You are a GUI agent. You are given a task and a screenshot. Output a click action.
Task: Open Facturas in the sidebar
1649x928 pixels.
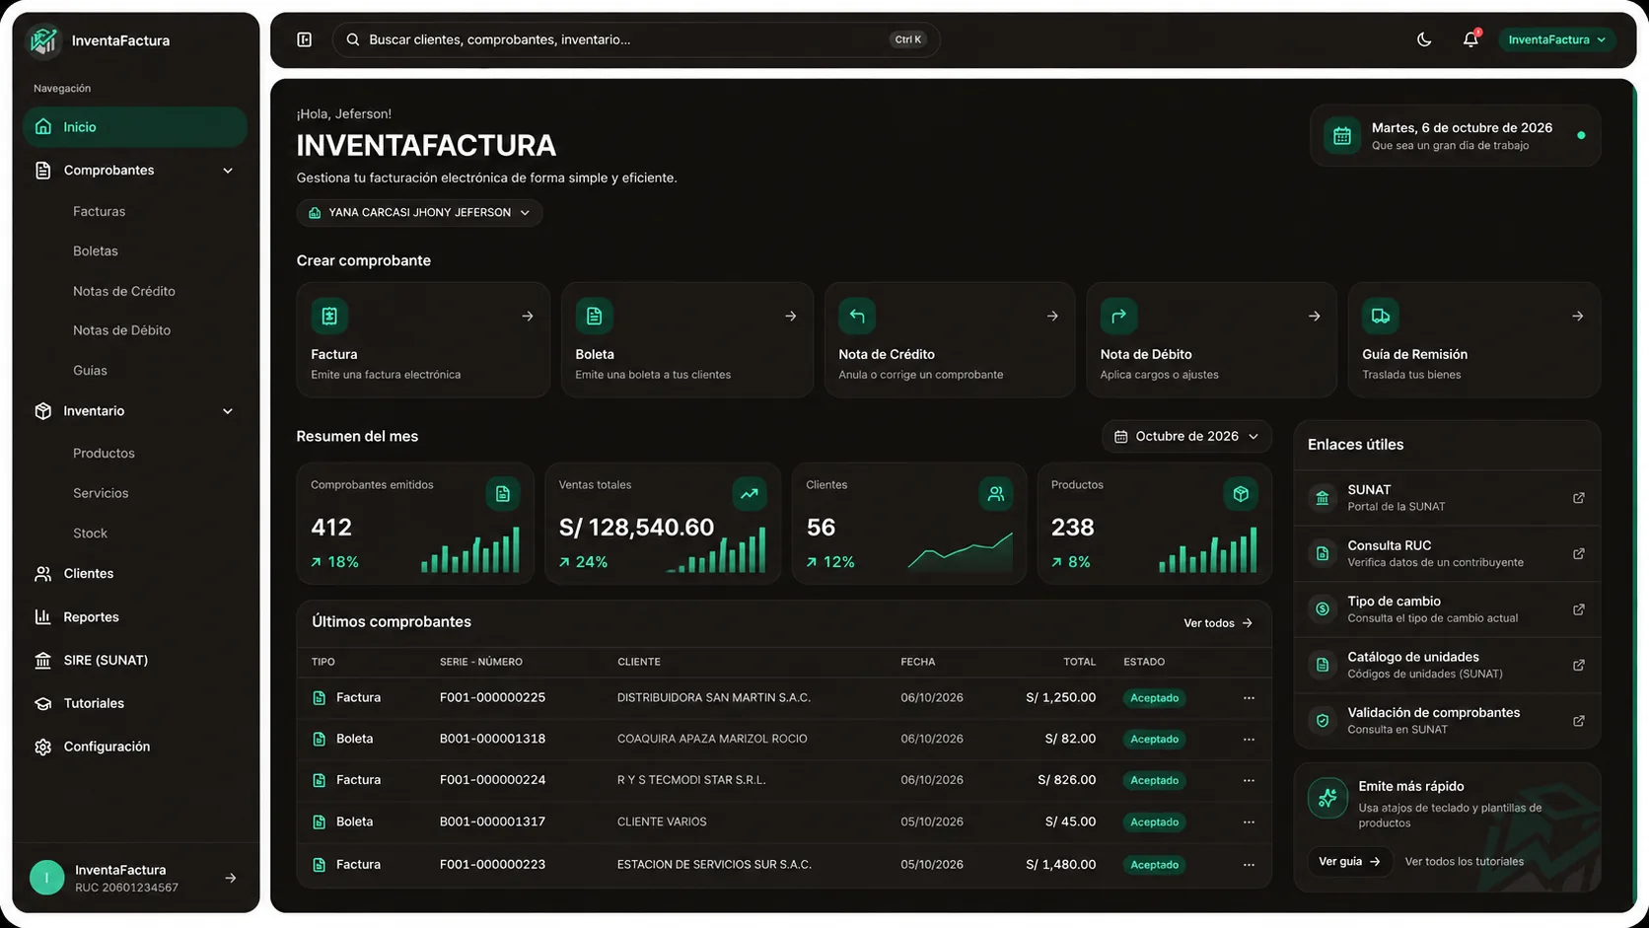pyautogui.click(x=99, y=211)
